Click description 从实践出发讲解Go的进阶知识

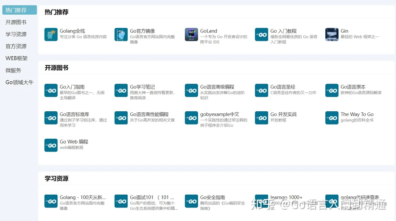click(x=223, y=95)
